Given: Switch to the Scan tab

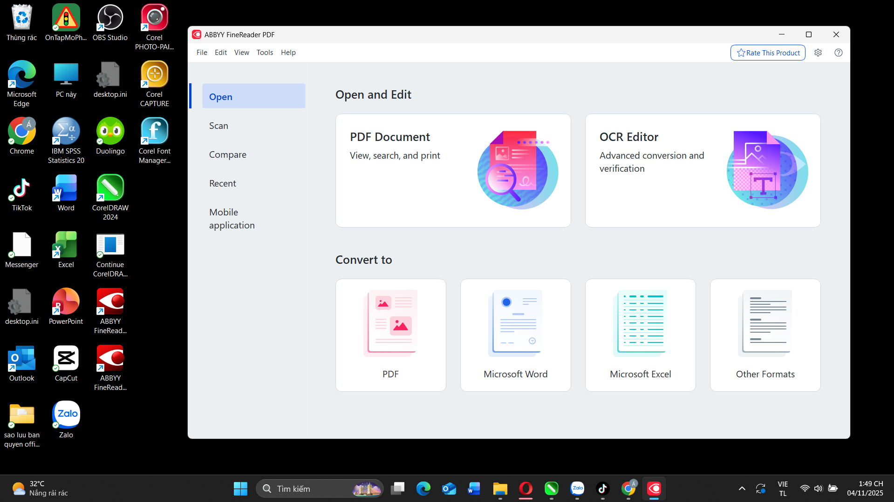Looking at the screenshot, I should pos(218,126).
